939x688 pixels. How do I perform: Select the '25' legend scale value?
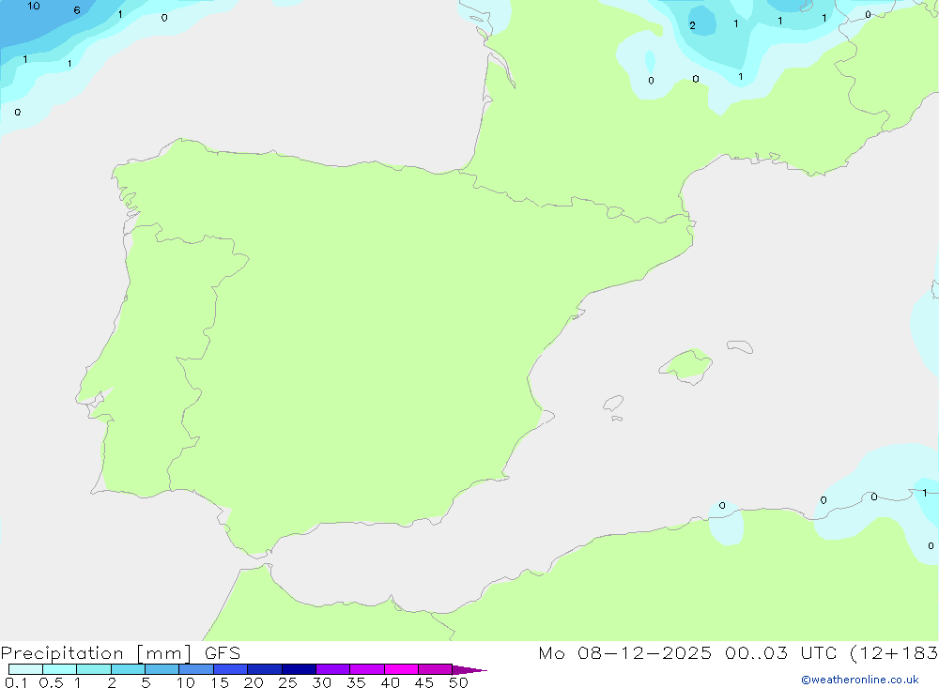pyautogui.click(x=287, y=682)
